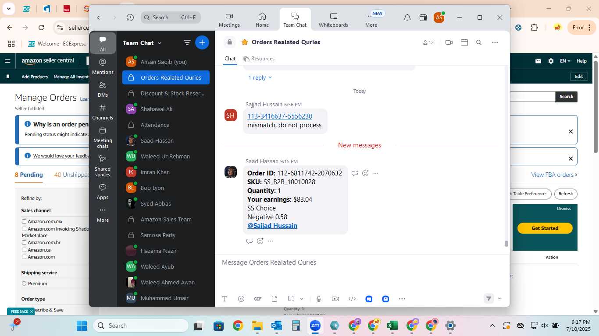Insert a GIF in the message

pos(258,299)
